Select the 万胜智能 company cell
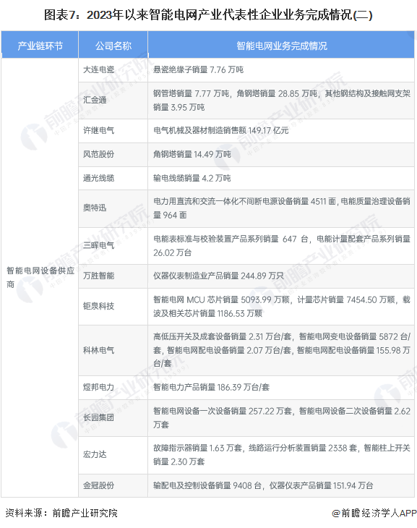 point(113,276)
